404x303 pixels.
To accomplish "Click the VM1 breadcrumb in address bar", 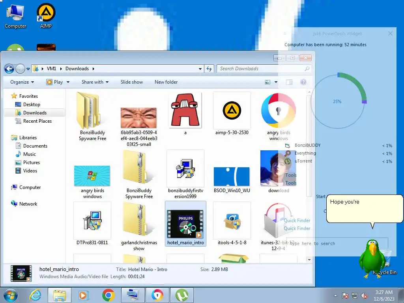I will coord(51,69).
